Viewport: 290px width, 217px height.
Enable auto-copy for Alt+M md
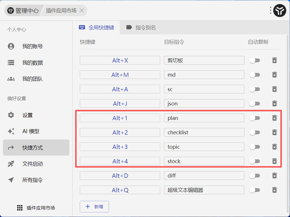(255, 75)
